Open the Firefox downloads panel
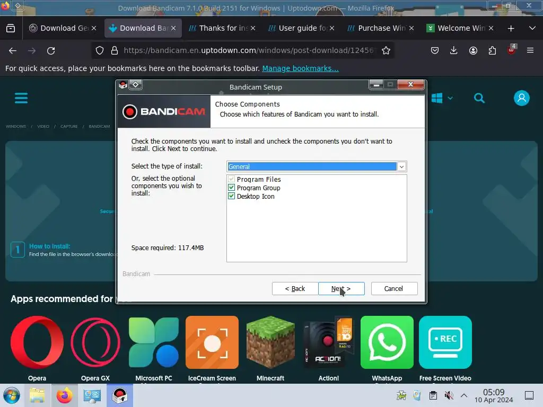Screen dimensions: 543x407 pos(454,51)
